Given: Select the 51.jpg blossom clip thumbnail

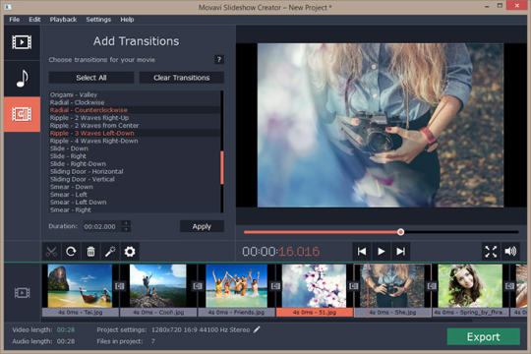Looking at the screenshot, I should [x=315, y=286].
